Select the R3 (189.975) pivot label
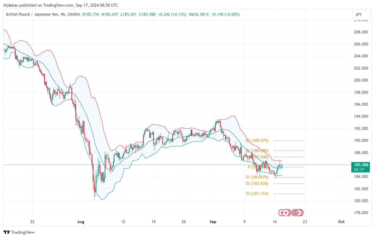This screenshot has width=375, height=238. [x=257, y=141]
